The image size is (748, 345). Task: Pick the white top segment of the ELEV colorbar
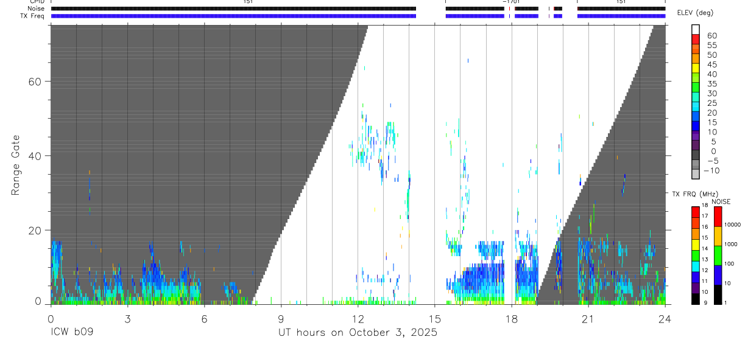[696, 30]
